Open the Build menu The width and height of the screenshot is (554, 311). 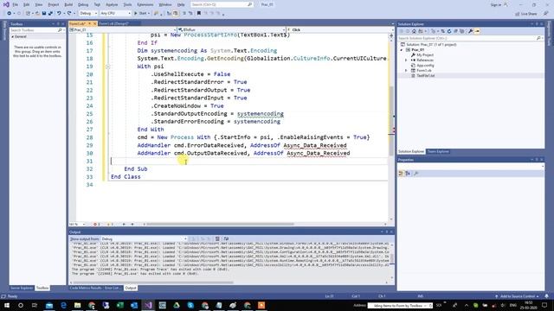68,4
